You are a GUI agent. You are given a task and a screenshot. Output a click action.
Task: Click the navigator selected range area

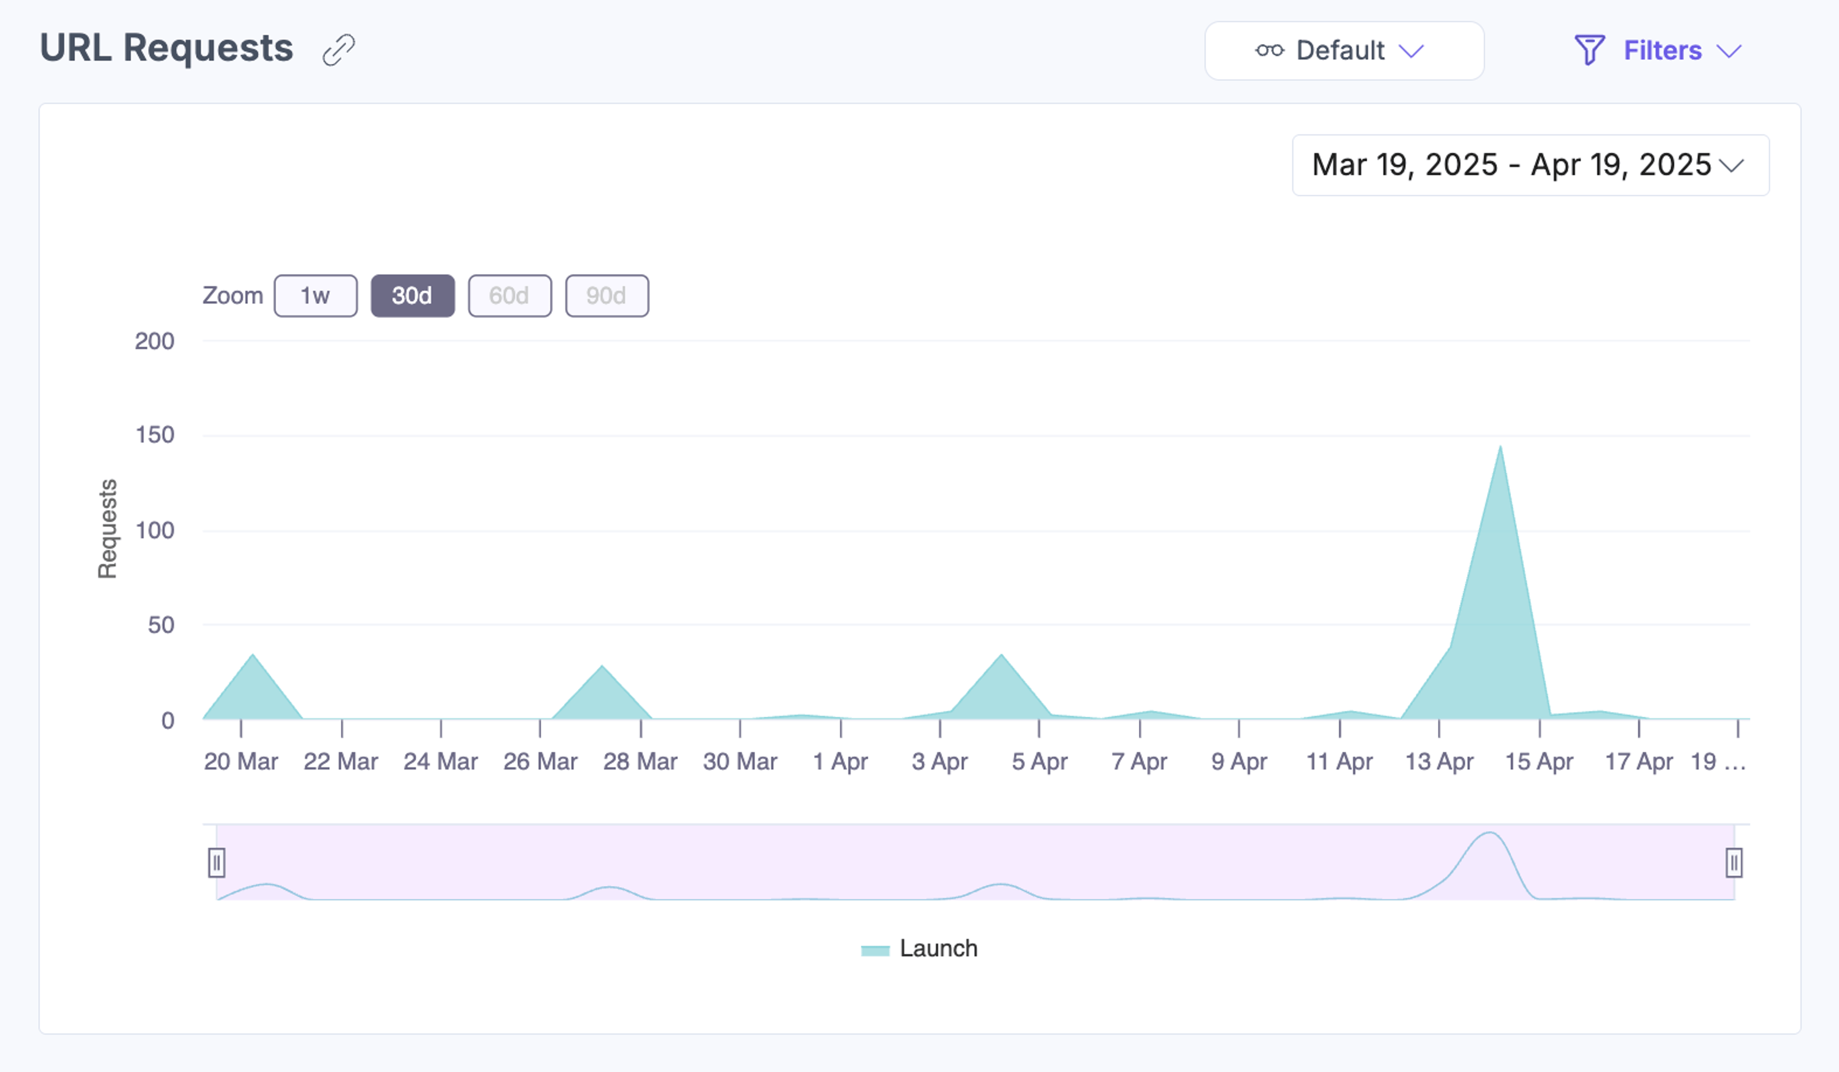pos(975,862)
